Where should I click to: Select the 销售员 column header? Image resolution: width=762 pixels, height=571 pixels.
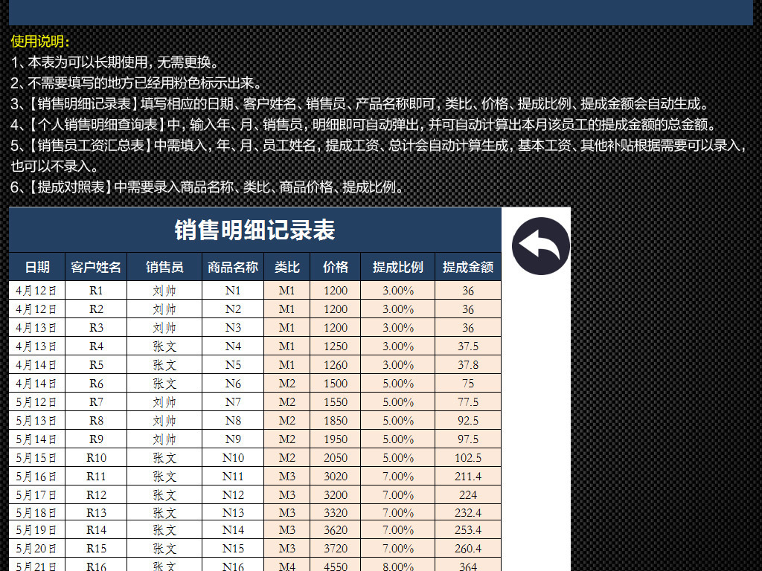point(164,267)
